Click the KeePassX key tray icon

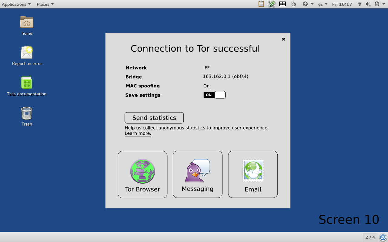[x=272, y=4]
